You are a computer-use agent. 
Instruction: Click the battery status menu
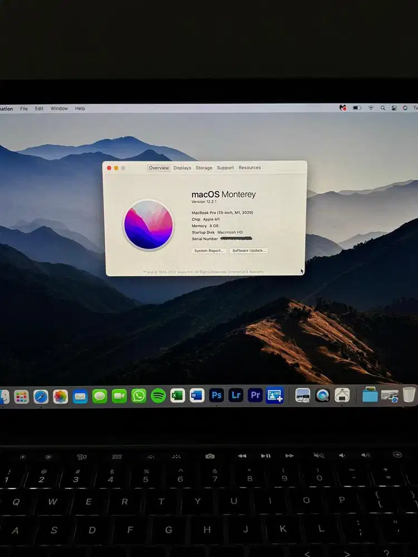357,108
